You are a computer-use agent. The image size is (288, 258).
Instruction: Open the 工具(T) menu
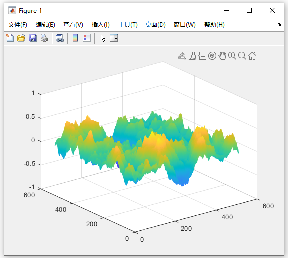coord(128,25)
